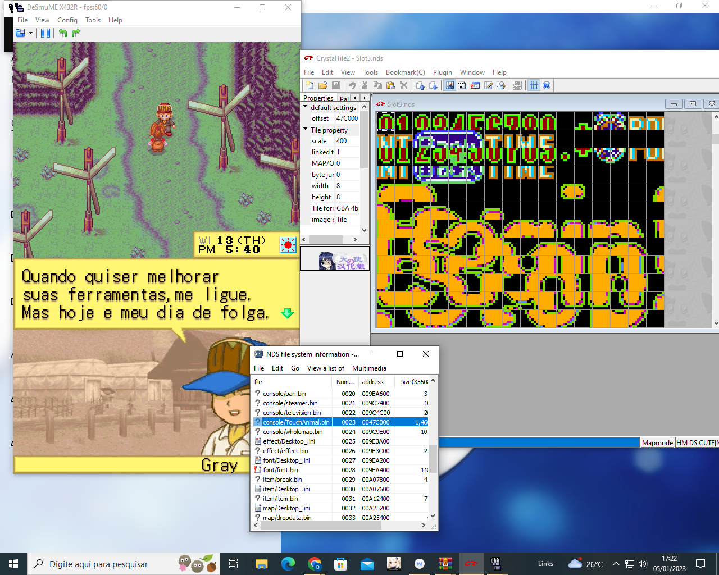Open the DeSmuME File menu
Screen dimensions: 719x575
[x=22, y=20]
